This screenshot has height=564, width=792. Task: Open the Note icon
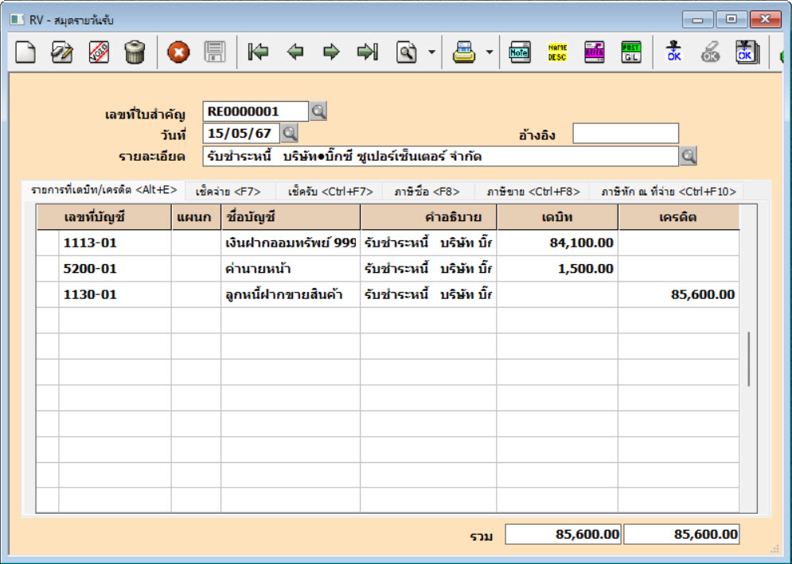tap(520, 52)
